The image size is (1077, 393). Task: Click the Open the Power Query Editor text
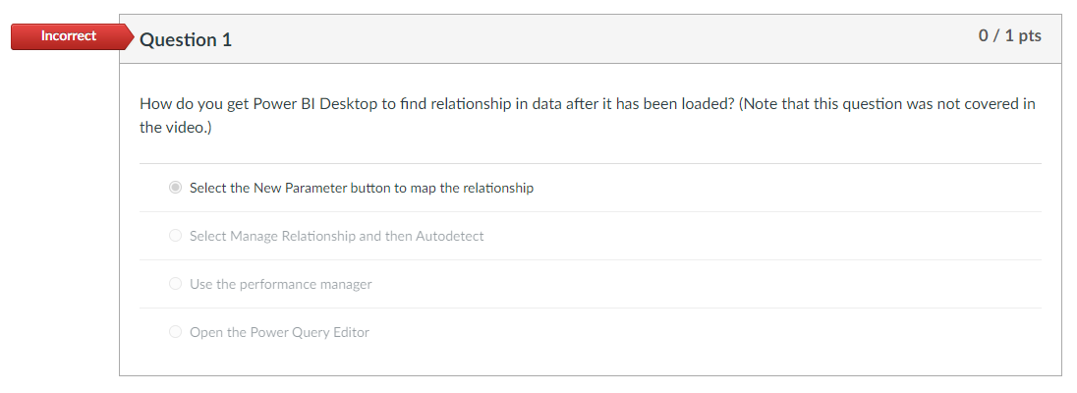pyautogui.click(x=279, y=332)
